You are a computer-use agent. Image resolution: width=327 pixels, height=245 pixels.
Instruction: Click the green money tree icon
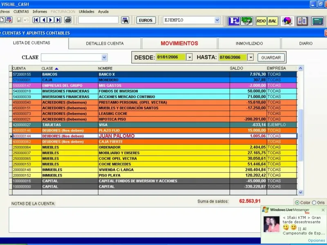[247, 21]
